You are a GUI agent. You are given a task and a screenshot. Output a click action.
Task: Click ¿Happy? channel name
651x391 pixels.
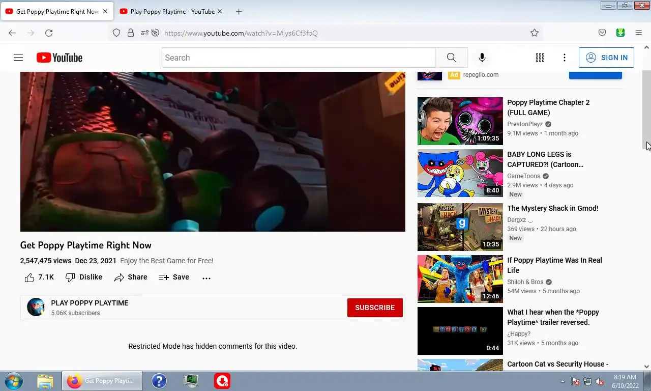pyautogui.click(x=519, y=334)
